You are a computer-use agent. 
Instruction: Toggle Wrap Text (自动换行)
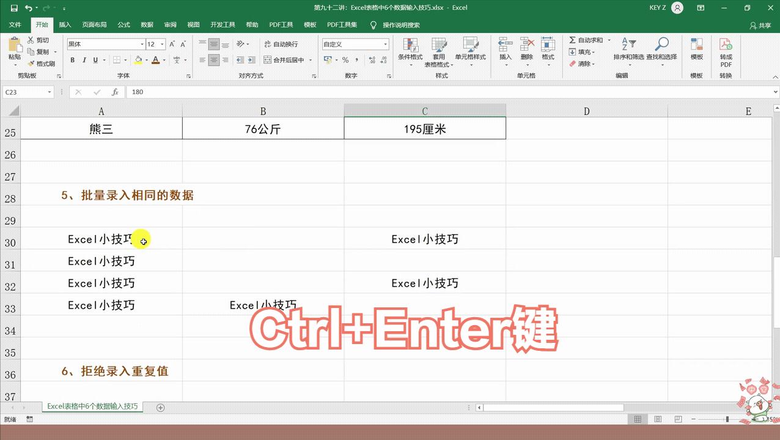pos(281,44)
